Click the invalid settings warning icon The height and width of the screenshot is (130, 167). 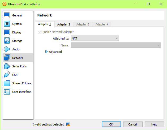click(68, 124)
